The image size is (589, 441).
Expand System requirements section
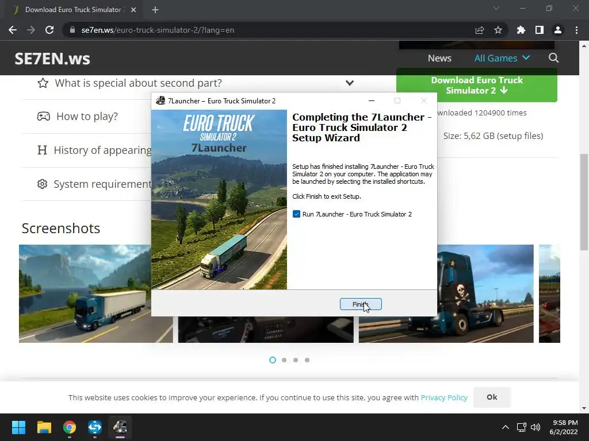pyautogui.click(x=102, y=184)
